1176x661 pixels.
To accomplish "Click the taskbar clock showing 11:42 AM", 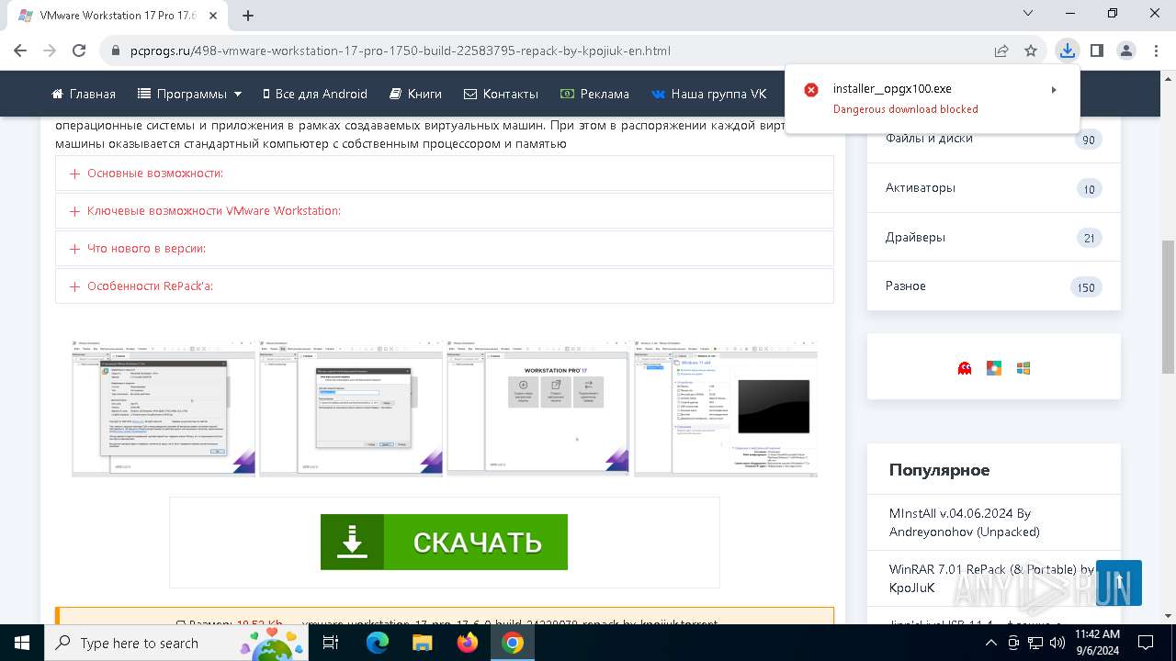I will click(x=1097, y=643).
